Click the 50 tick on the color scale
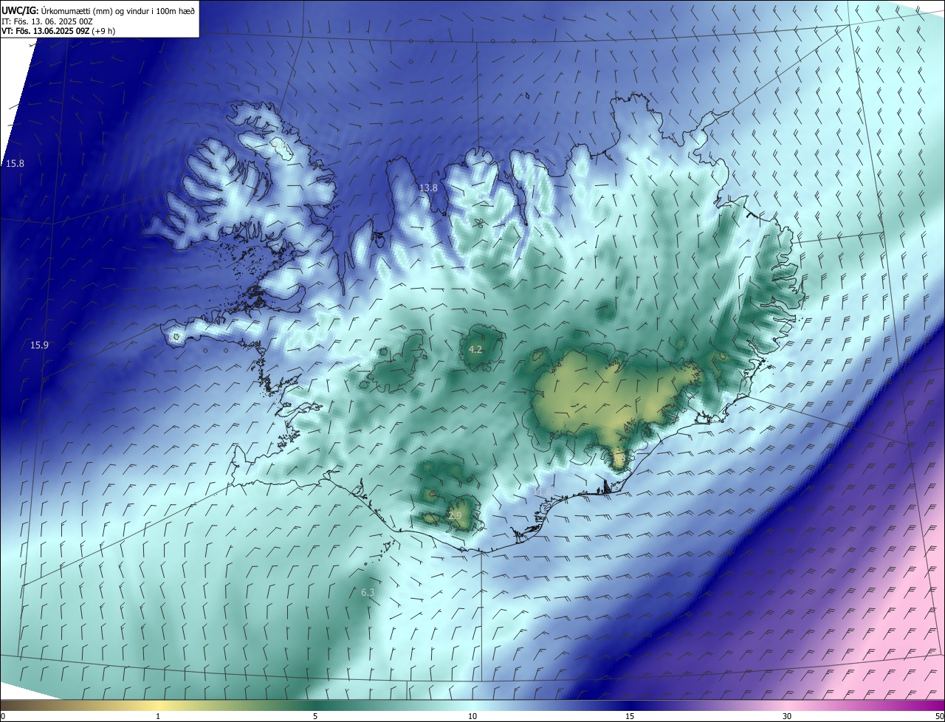Image resolution: width=945 pixels, height=722 pixels. pyautogui.click(x=939, y=717)
